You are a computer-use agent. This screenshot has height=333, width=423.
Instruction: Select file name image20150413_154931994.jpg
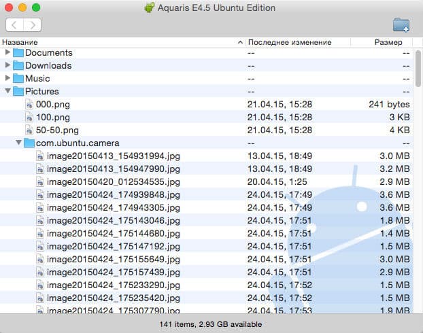(x=114, y=156)
